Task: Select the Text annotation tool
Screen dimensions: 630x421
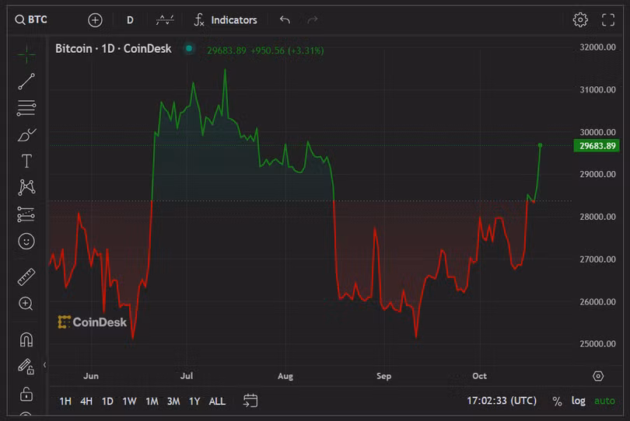Action: [26, 162]
